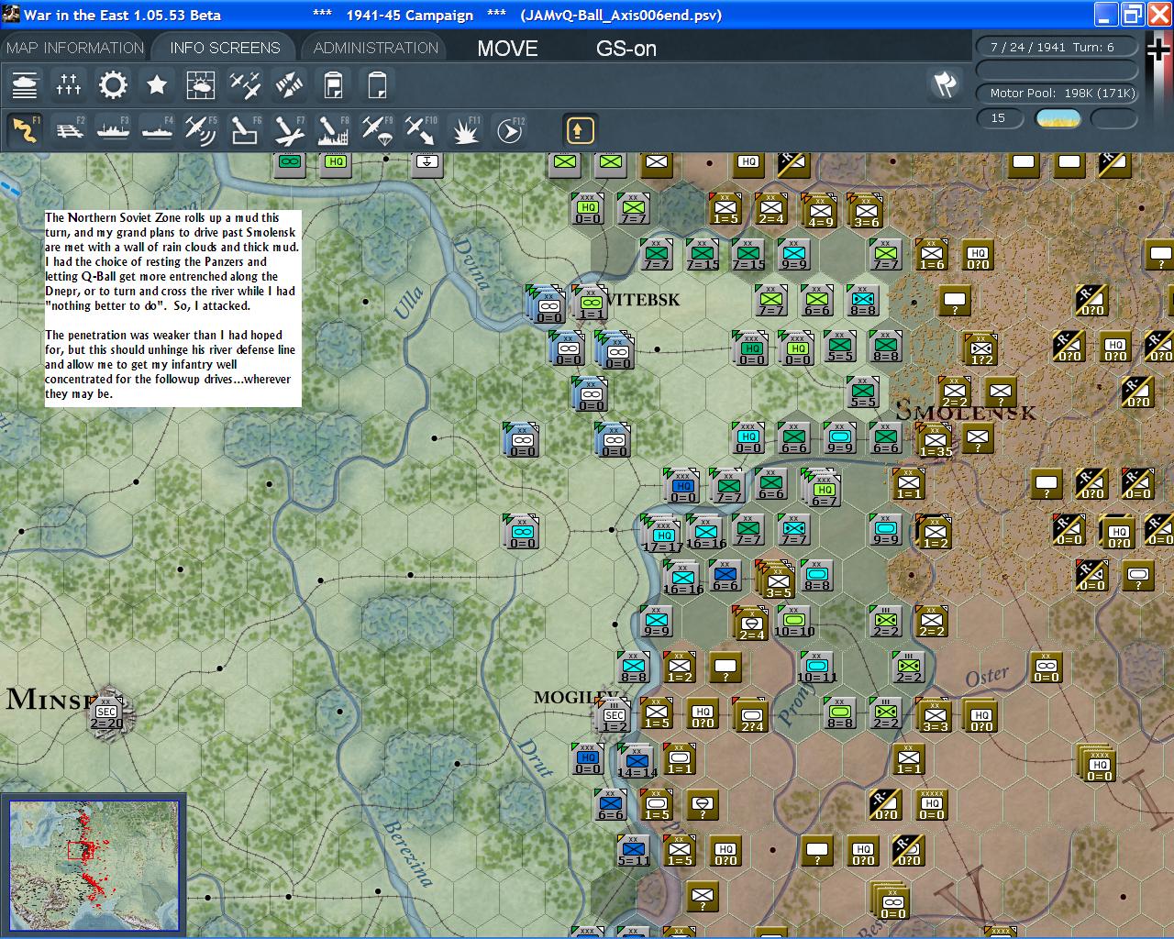Select F11 explosion icon mode
The height and width of the screenshot is (939, 1174).
[x=465, y=130]
